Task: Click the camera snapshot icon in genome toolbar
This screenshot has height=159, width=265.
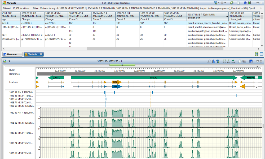Action: pyautogui.click(x=244, y=62)
